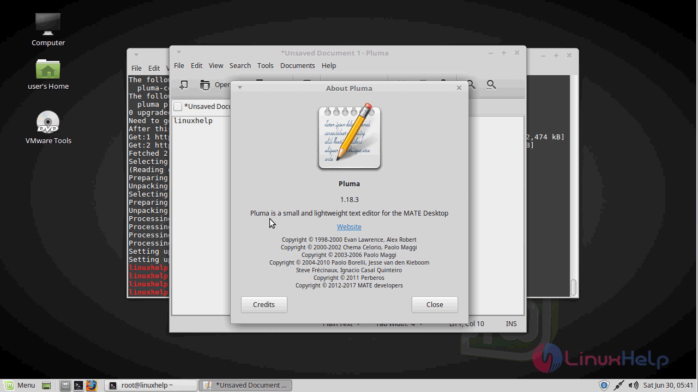Viewport: 698px width, 392px height.
Task: Open Pluma's View menu
Action: point(216,65)
